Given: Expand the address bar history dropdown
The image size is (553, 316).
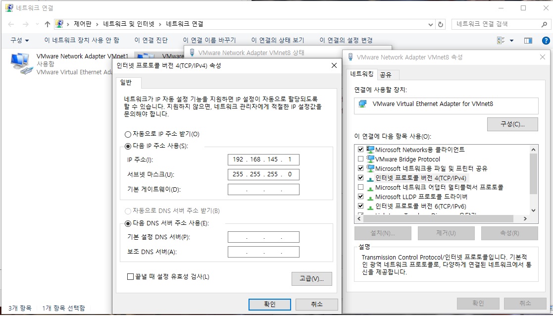Looking at the screenshot, I should (x=431, y=24).
